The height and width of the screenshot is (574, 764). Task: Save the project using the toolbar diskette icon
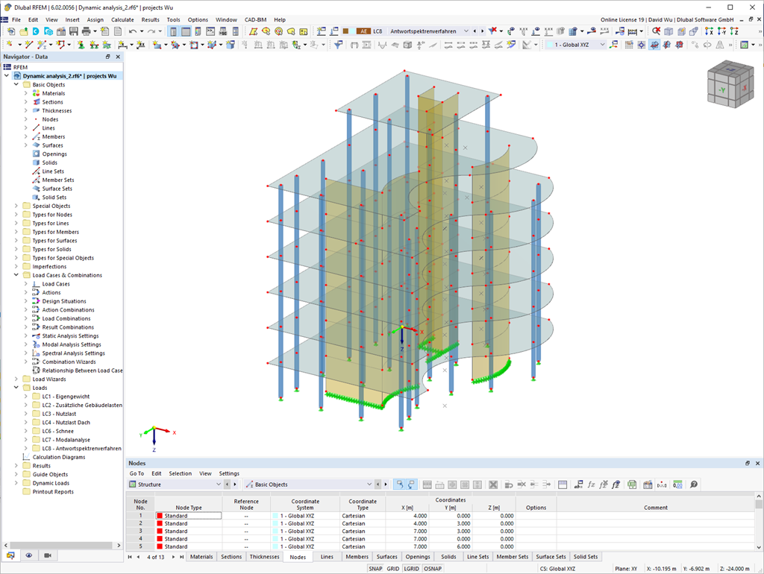click(72, 31)
